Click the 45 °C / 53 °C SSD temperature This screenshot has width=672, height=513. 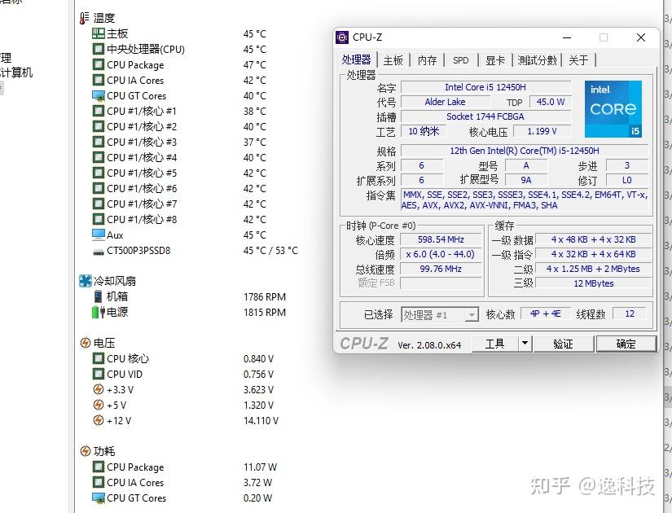(x=270, y=250)
